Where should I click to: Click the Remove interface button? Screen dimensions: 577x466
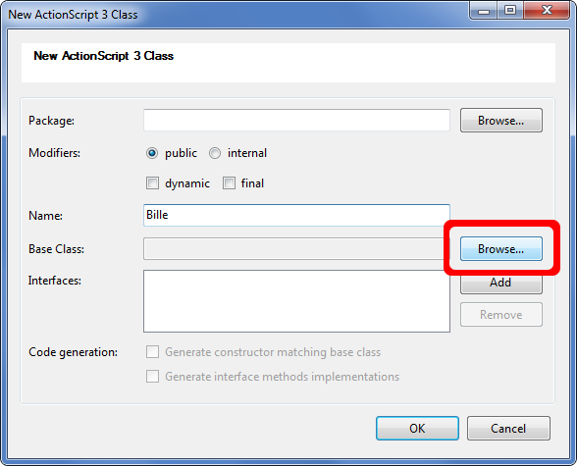(x=500, y=315)
